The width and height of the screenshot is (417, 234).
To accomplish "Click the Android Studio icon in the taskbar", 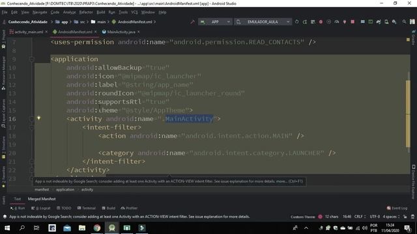I will (112, 228).
